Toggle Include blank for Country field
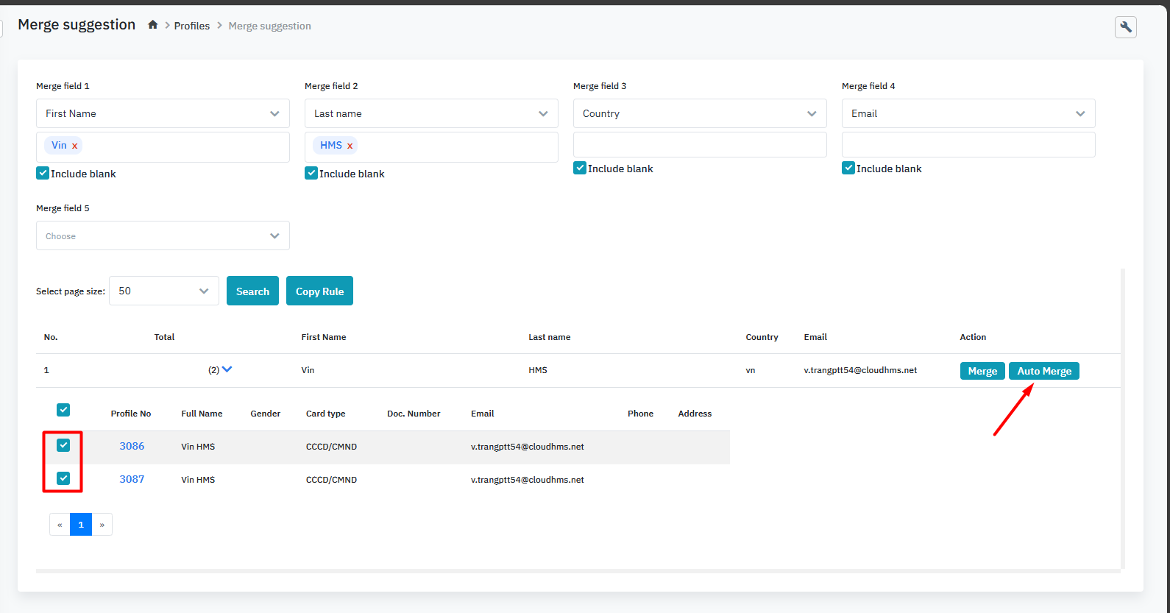The height and width of the screenshot is (613, 1170). (580, 169)
